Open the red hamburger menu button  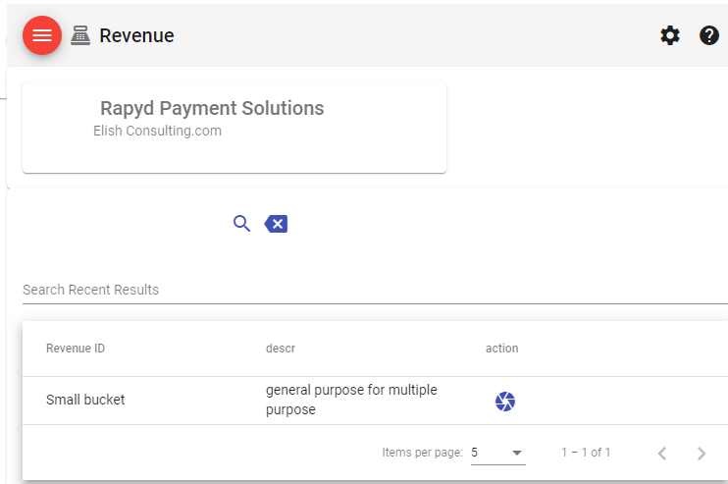(42, 35)
